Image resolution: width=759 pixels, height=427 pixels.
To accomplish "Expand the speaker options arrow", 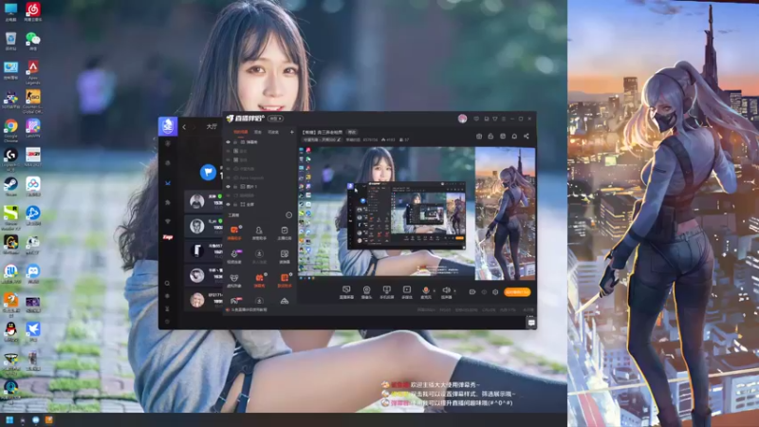I will tap(454, 291).
